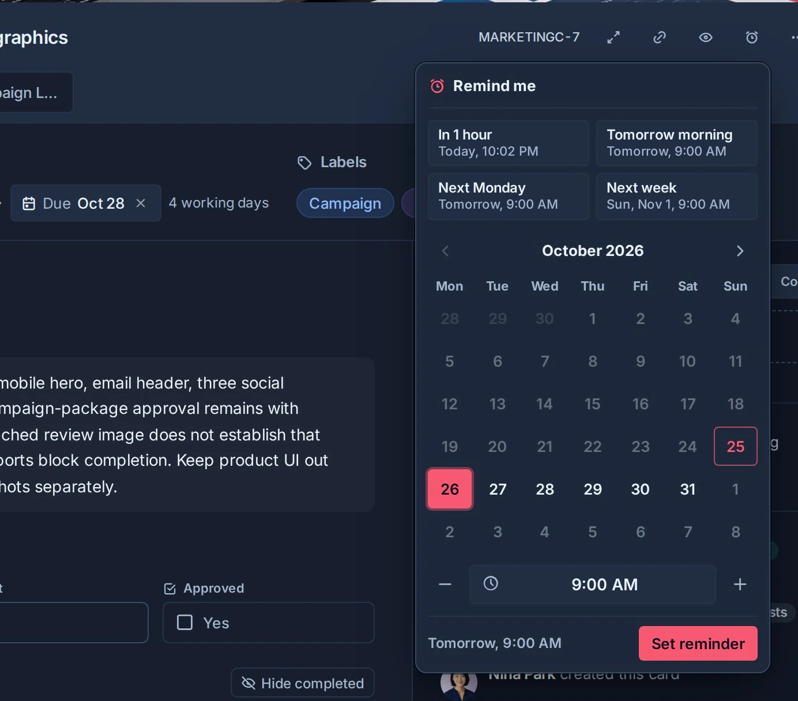Decrease reminder time with minus button
Viewport: 798px width, 701px height.
tap(445, 584)
